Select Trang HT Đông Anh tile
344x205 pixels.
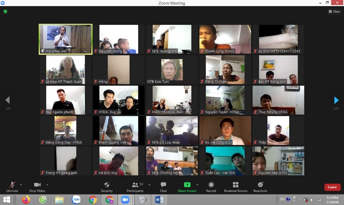(66, 161)
